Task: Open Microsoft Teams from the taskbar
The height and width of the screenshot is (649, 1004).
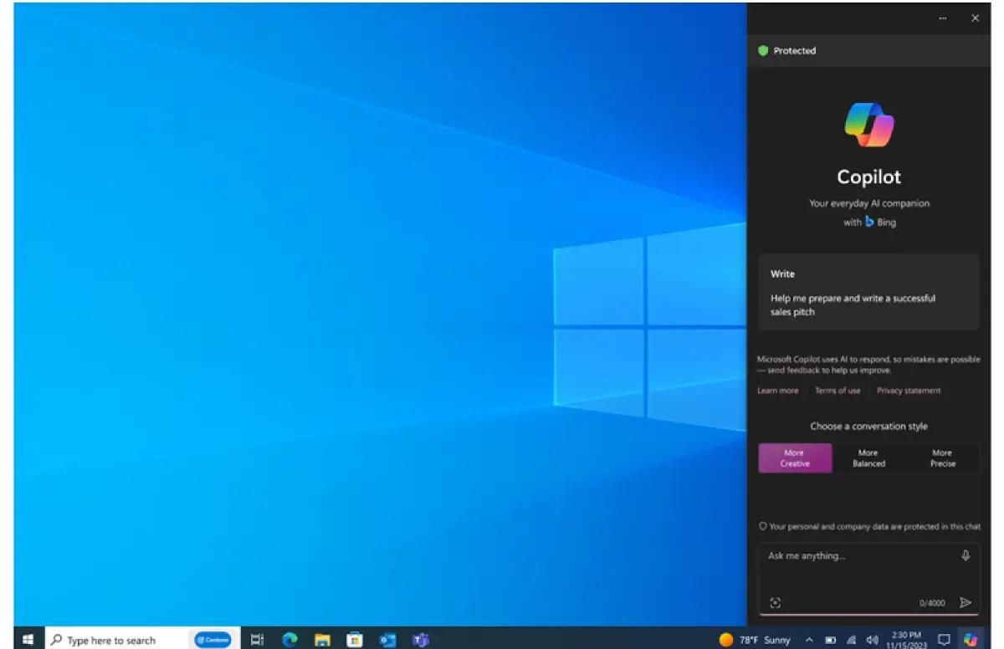Action: point(420,640)
